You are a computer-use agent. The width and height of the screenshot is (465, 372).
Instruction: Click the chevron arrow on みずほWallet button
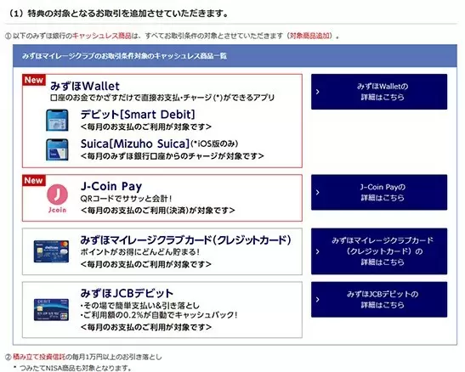318,92
